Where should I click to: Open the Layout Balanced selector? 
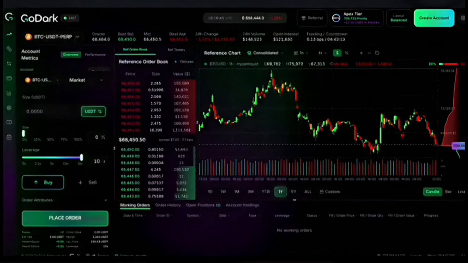coord(399,18)
